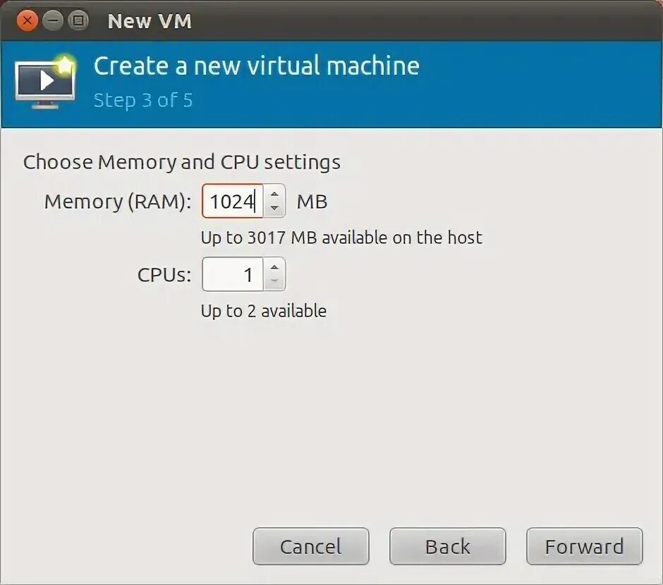Screen dimensions: 663x585
Task: Click the virtual machine monitor icon
Action: [45, 82]
